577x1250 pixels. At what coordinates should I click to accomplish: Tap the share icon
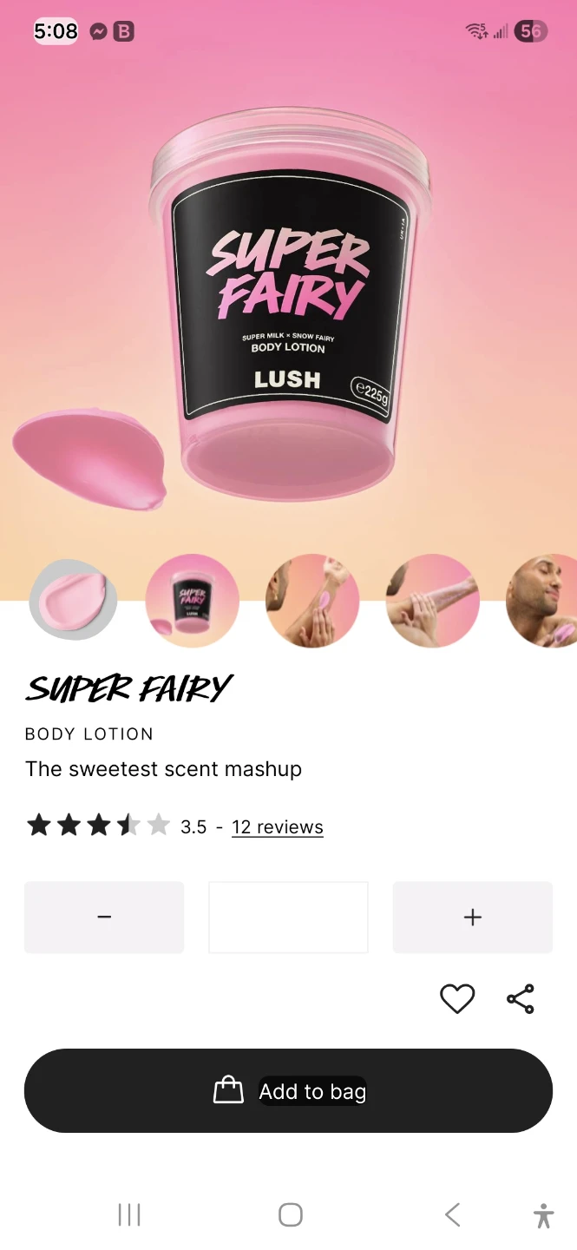point(521,999)
